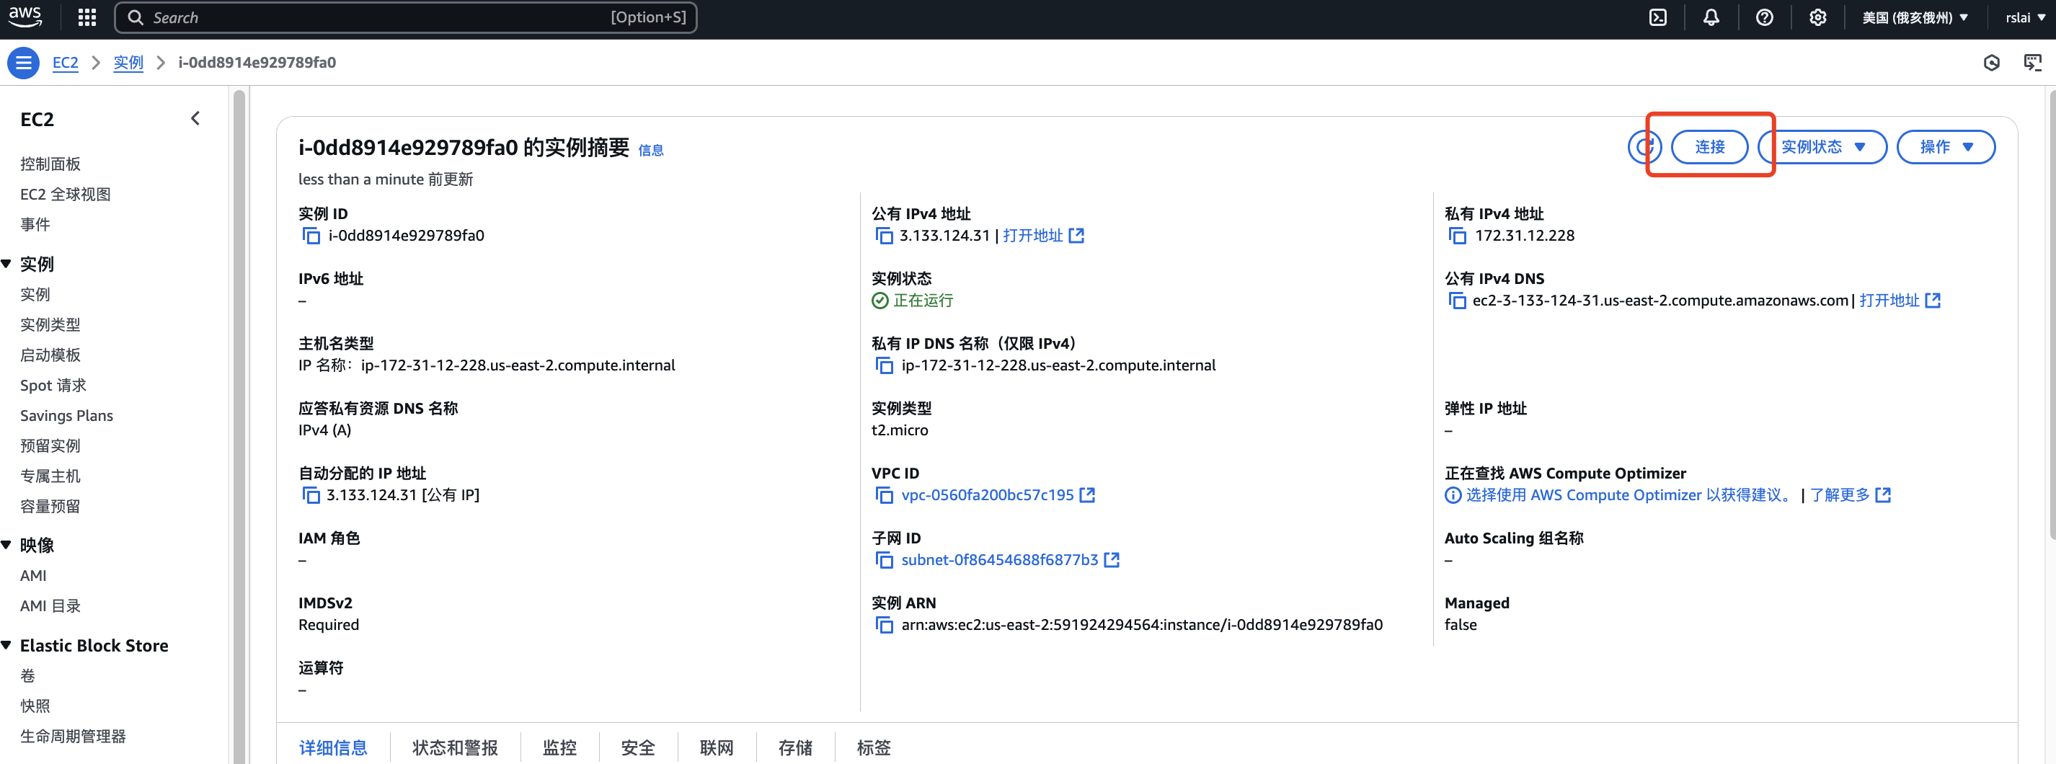This screenshot has height=764, width=2056.
Task: Open the AWS services grid menu
Action: point(87,17)
